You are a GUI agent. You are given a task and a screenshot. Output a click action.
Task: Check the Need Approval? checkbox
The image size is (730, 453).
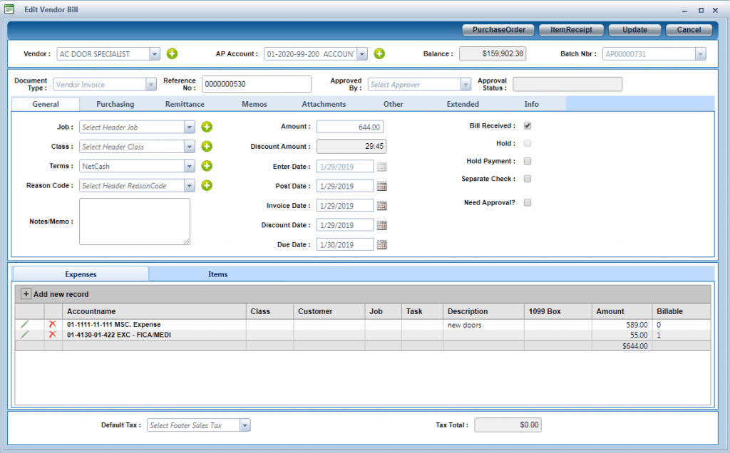point(528,202)
